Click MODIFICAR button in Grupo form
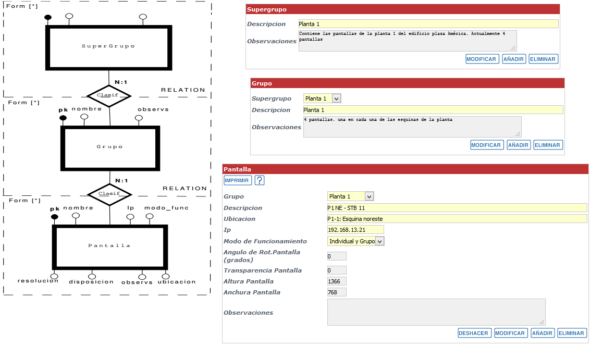The image size is (590, 347). [x=486, y=145]
